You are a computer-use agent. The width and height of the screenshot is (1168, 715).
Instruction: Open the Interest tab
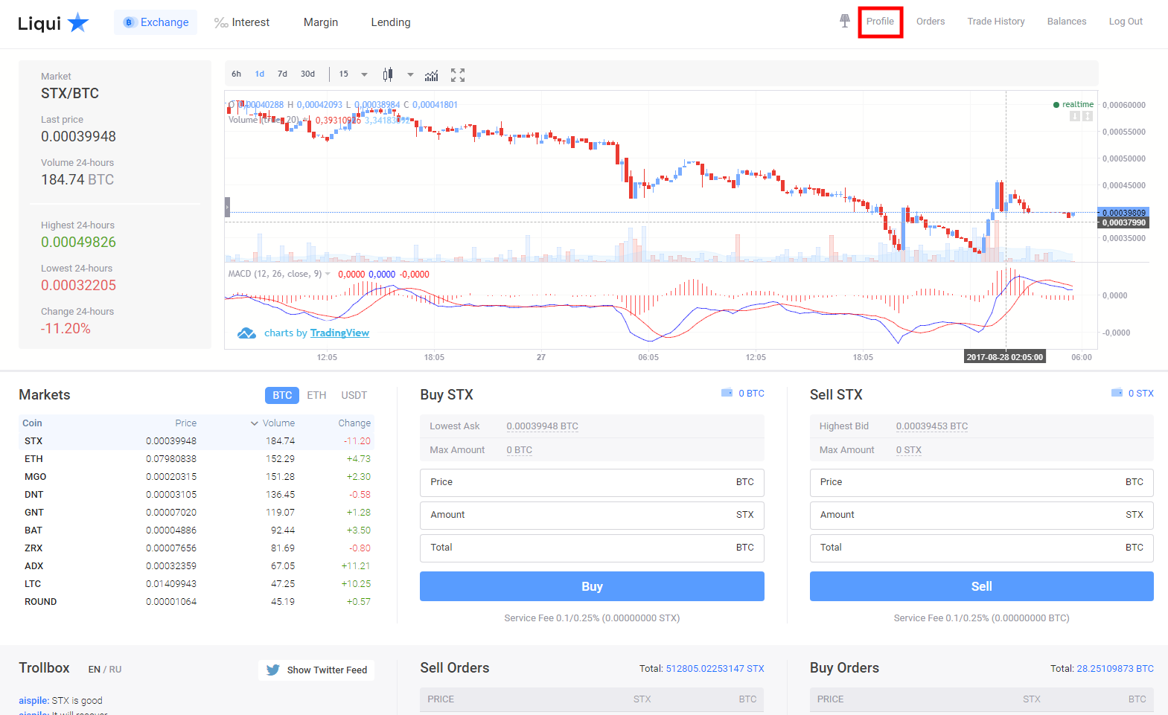(242, 22)
